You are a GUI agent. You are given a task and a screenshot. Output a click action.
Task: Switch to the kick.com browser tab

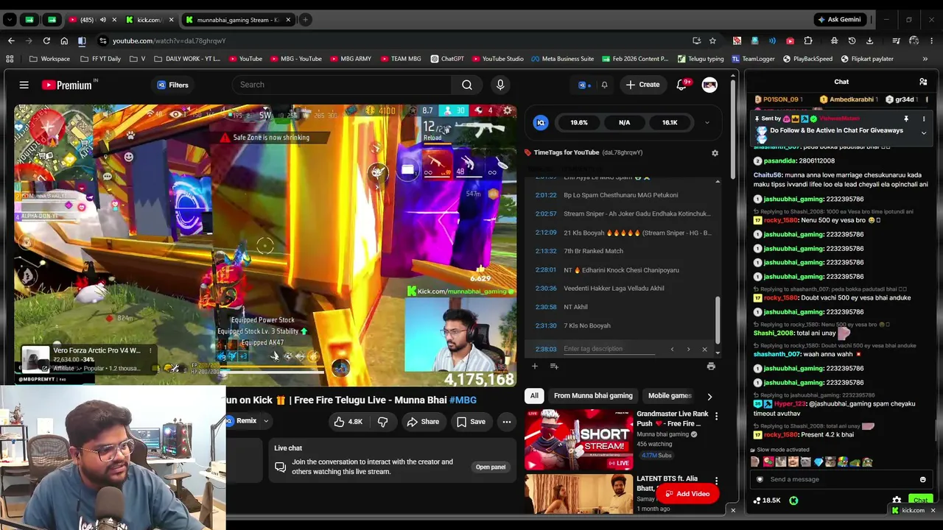point(149,20)
